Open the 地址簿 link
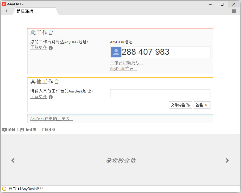 coord(31,130)
